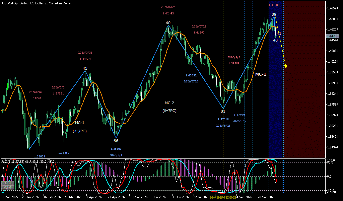This screenshot has height=201, width=343.
Task: Select the 2026/8/21 date label under 1.37319
Action: 223,126
